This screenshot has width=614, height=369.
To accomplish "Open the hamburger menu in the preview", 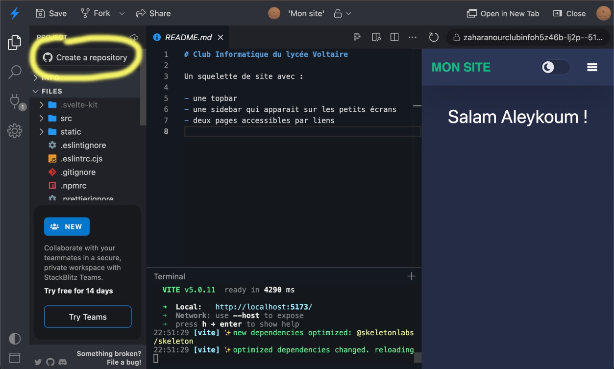I will point(592,68).
